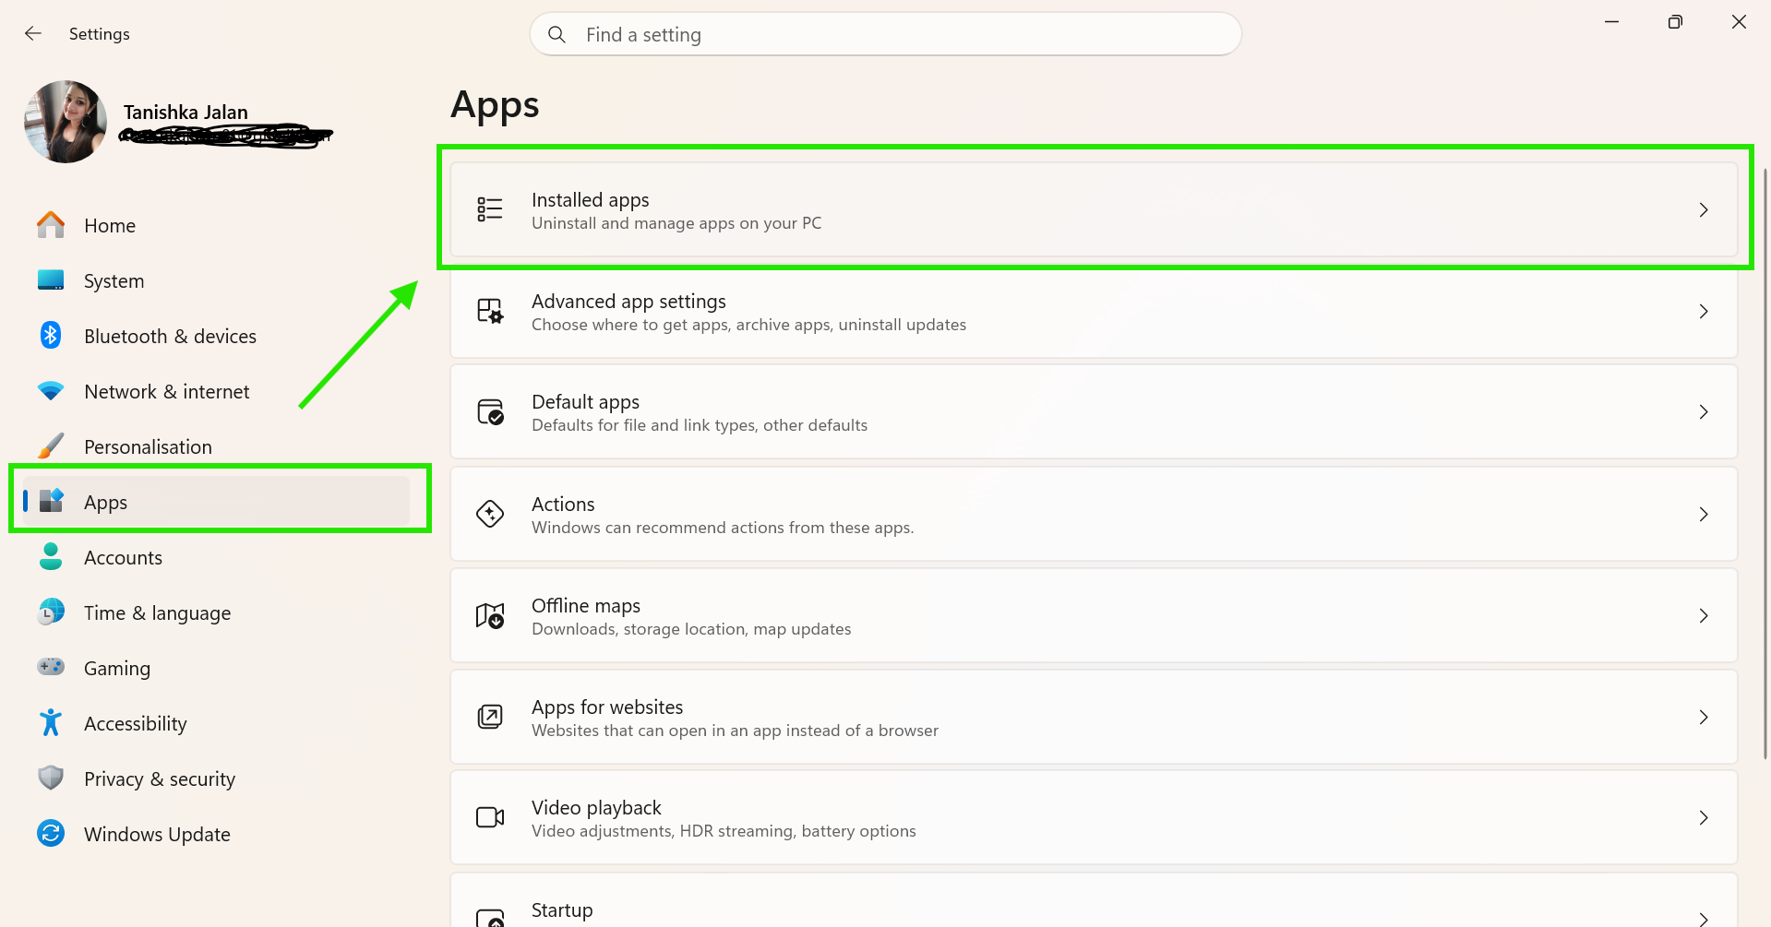Click the Tanishka Jalan account name

[x=185, y=113]
